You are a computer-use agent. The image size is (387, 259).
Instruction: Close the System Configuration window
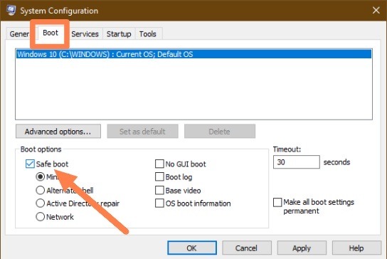tap(376, 11)
